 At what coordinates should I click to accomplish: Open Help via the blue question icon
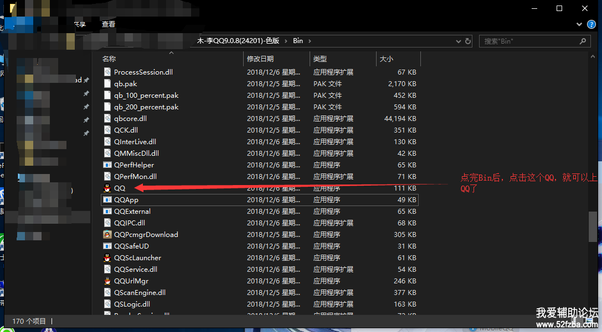pos(591,24)
